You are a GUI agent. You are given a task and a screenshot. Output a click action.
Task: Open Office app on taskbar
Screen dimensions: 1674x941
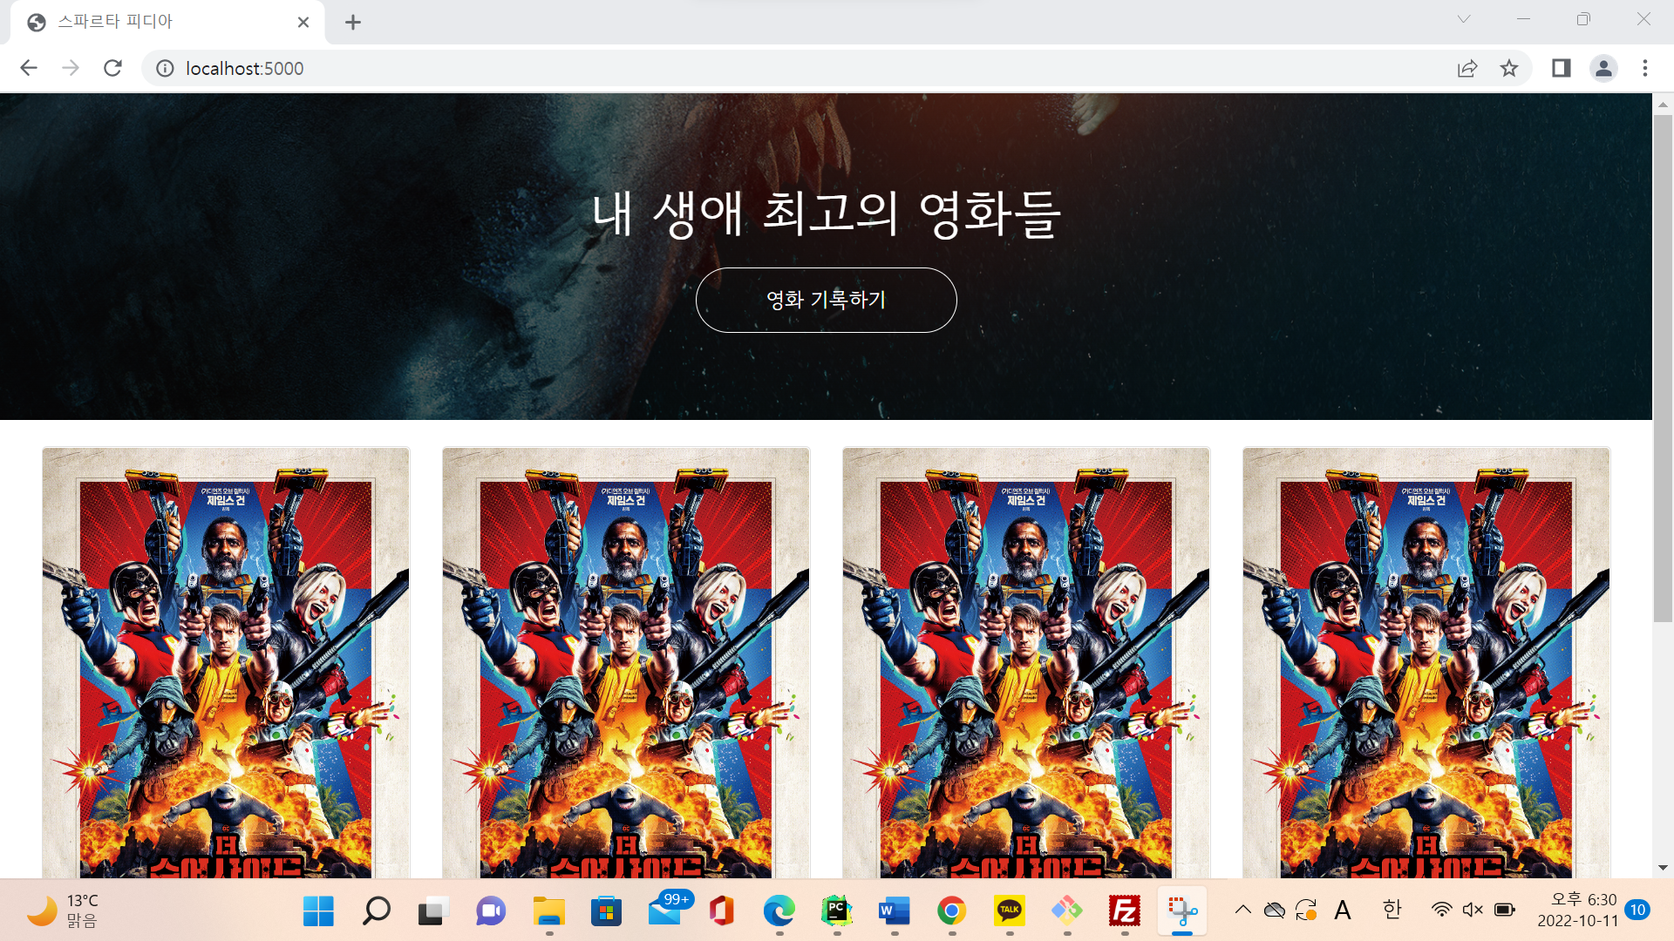point(721,911)
